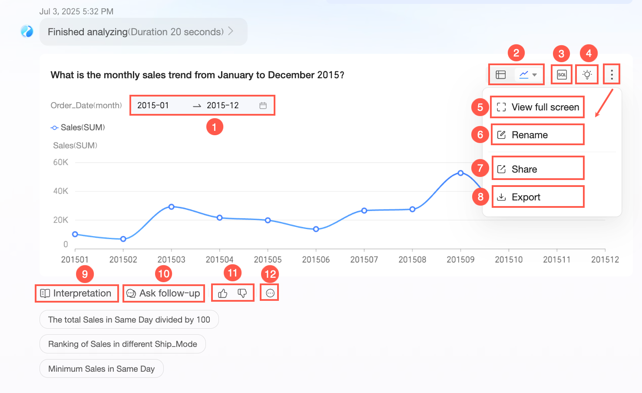Image resolution: width=642 pixels, height=393 pixels.
Task: Expand the Finished analyzing details chevron
Action: 231,31
